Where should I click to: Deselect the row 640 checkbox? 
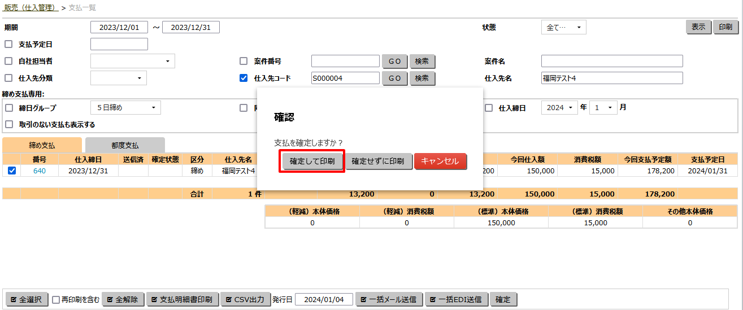[11, 171]
